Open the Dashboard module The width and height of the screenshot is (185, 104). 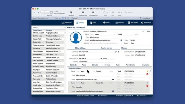tap(67, 23)
